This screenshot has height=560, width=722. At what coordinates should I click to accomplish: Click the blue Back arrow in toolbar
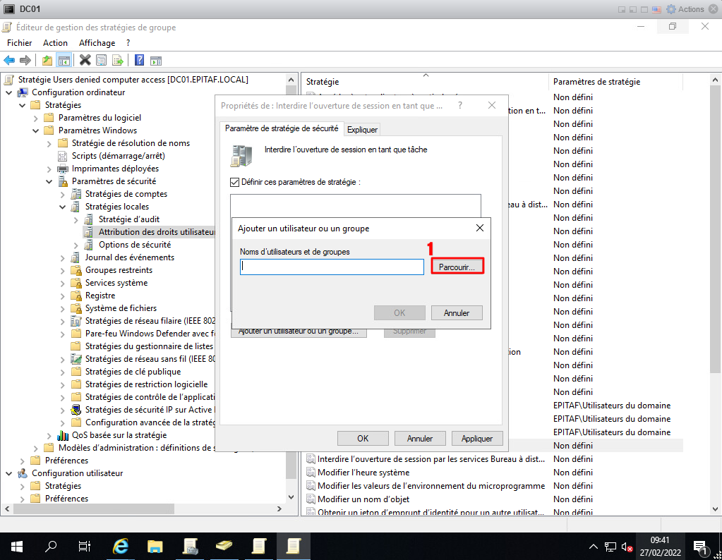tap(9, 60)
